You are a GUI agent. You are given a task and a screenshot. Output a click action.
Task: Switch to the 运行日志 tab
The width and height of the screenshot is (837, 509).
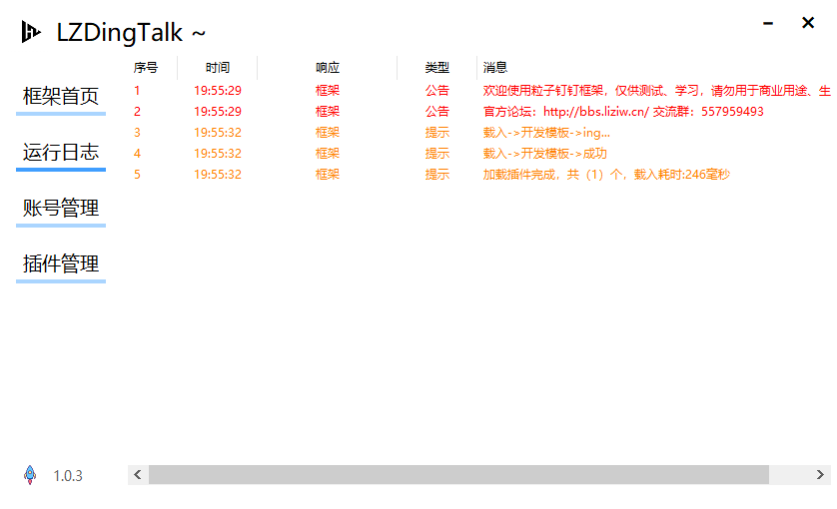coord(61,153)
